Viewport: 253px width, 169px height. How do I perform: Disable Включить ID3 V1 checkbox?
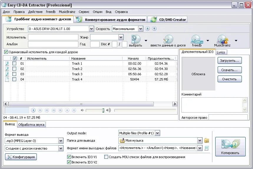(69, 157)
